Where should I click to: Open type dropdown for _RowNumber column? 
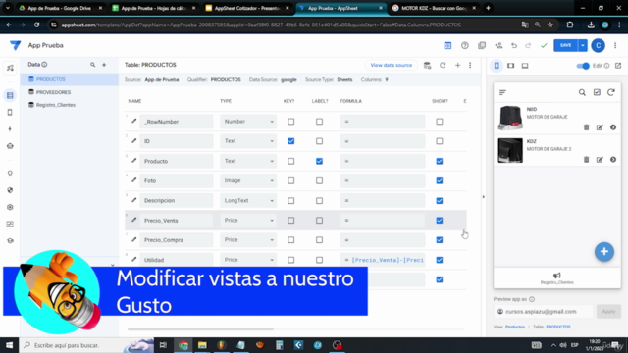248,122
